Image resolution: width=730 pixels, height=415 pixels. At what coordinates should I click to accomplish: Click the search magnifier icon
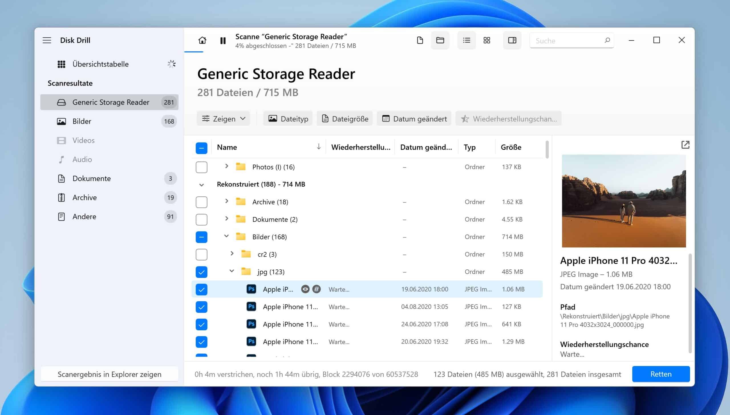coord(607,40)
